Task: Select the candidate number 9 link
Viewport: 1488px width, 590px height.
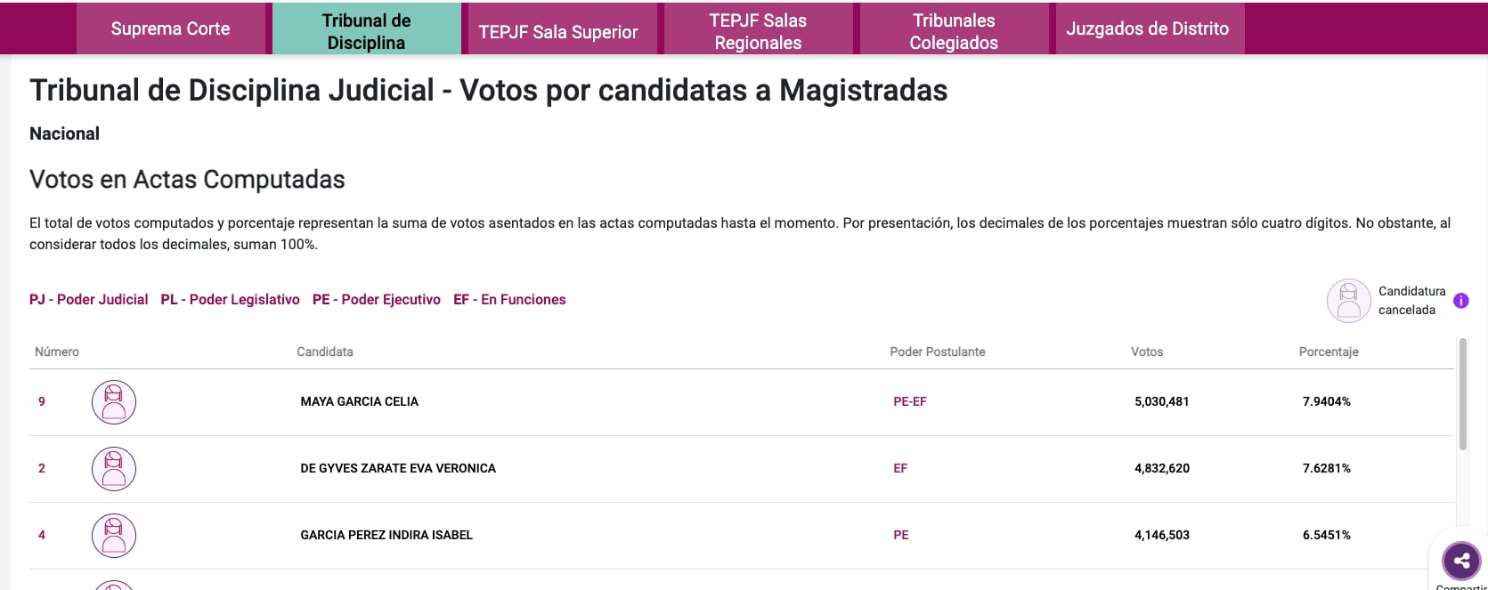Action: point(41,401)
